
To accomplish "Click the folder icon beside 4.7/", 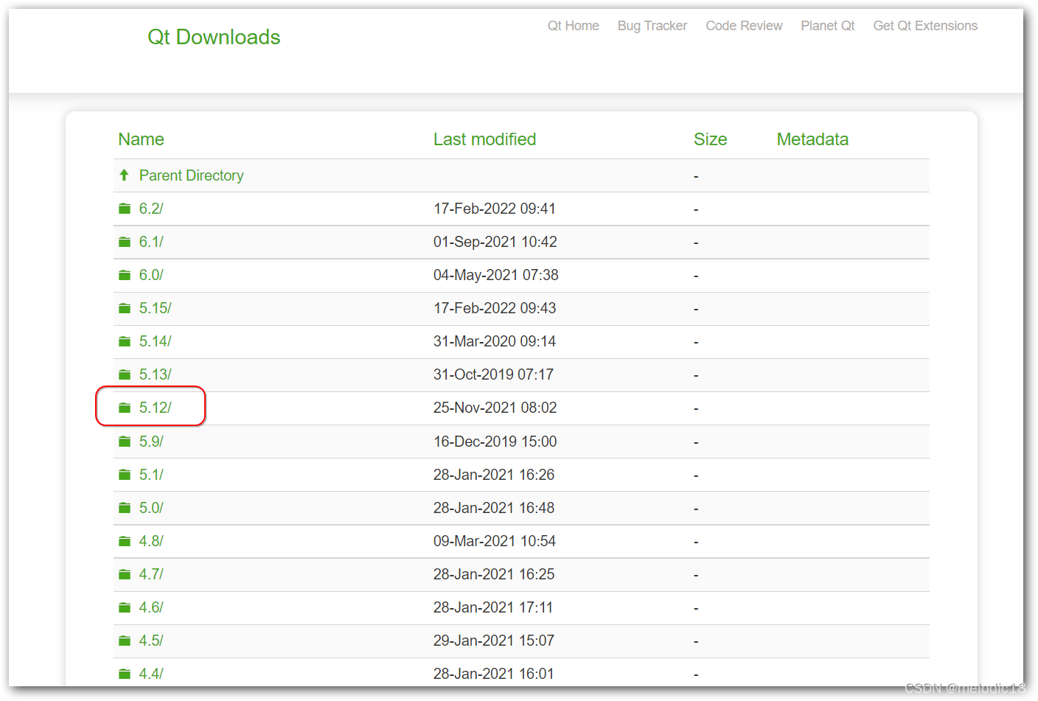I will [125, 575].
